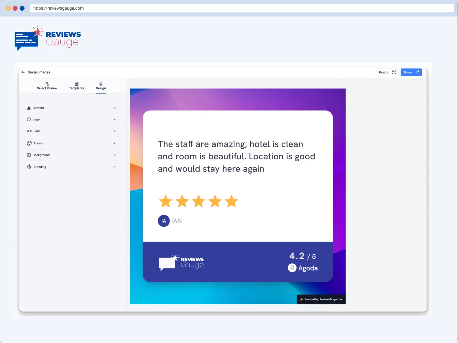
Task: Click the Font section Aa icon
Action: coord(29,131)
